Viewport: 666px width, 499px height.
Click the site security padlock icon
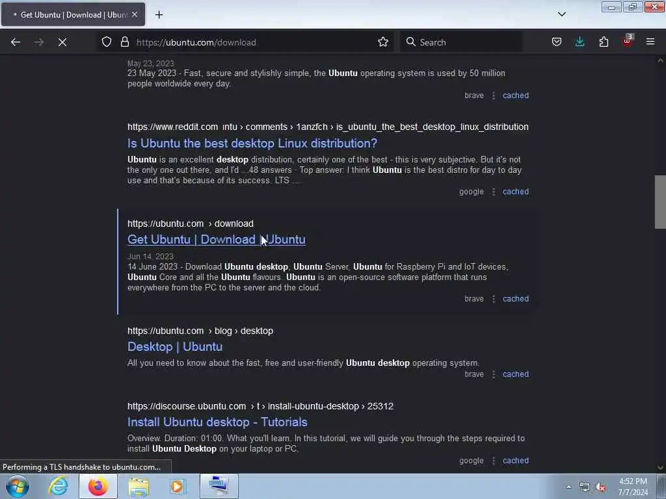click(x=124, y=42)
